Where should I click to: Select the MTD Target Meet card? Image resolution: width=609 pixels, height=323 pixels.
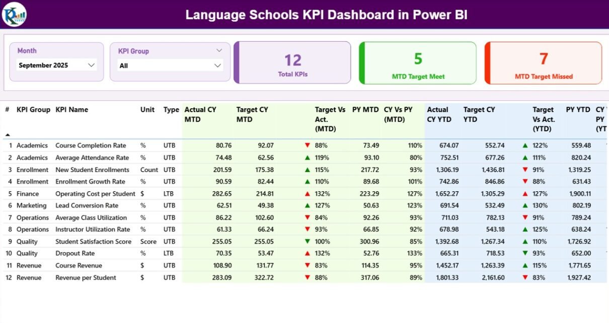coord(418,63)
